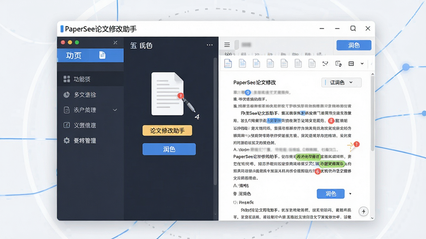This screenshot has height=239, width=426.
Task: Click the hamburger menu icon in the editor
Action: click(x=227, y=45)
